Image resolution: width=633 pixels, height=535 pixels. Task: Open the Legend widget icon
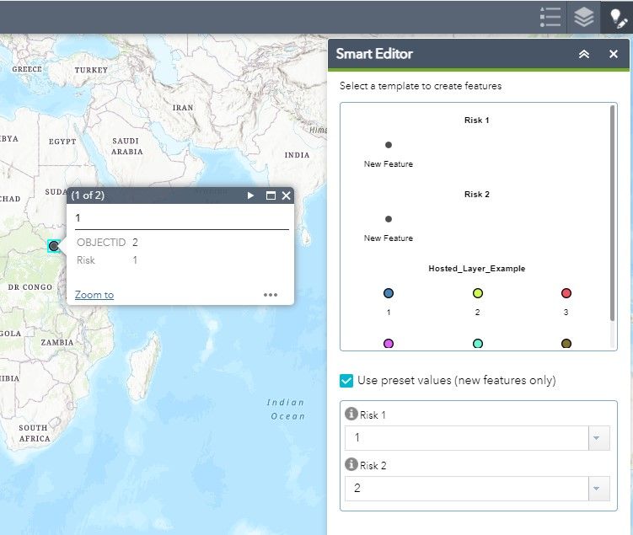coord(550,18)
